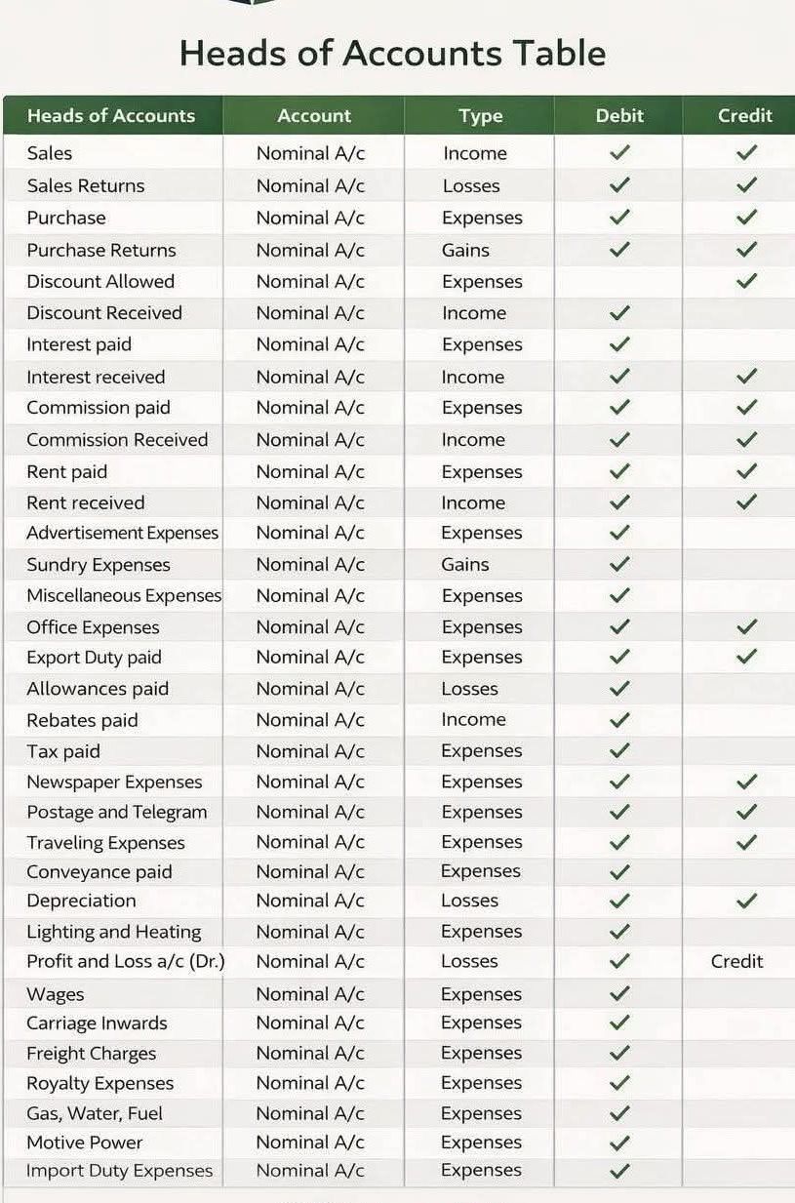Click the Heads of Accounts column header
This screenshot has height=1203, width=795.
[x=111, y=115]
